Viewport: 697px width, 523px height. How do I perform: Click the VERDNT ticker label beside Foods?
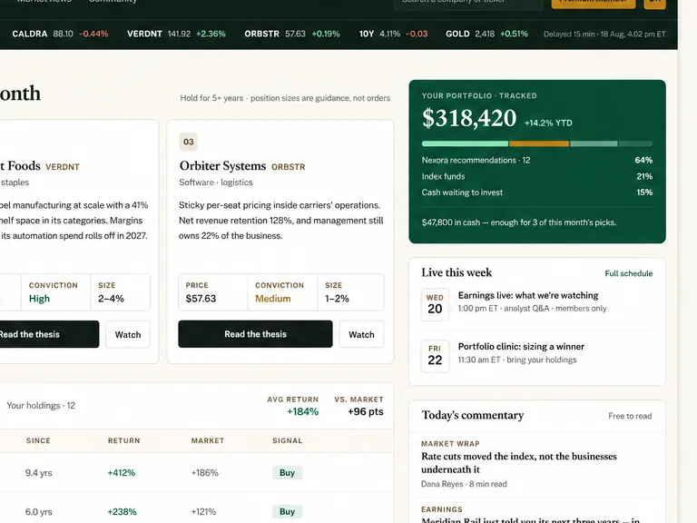tap(63, 167)
